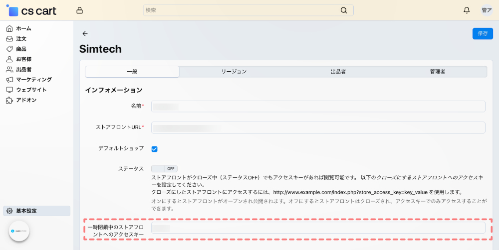Viewport: 499px width, 250px height.
Task: Switch to the リージョン tab
Action: coord(234,72)
